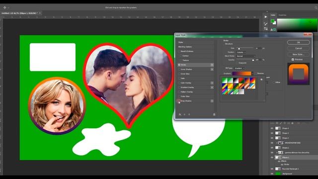Image resolution: width=318 pixels, height=179 pixels.
Task: Enable the Outer Glow checkbox
Action: click(179, 96)
